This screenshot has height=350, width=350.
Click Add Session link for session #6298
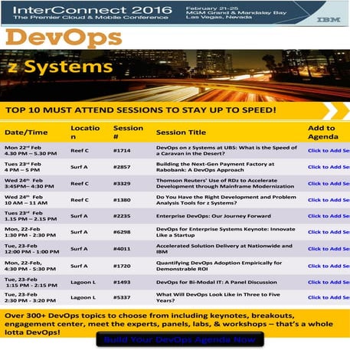(x=329, y=232)
